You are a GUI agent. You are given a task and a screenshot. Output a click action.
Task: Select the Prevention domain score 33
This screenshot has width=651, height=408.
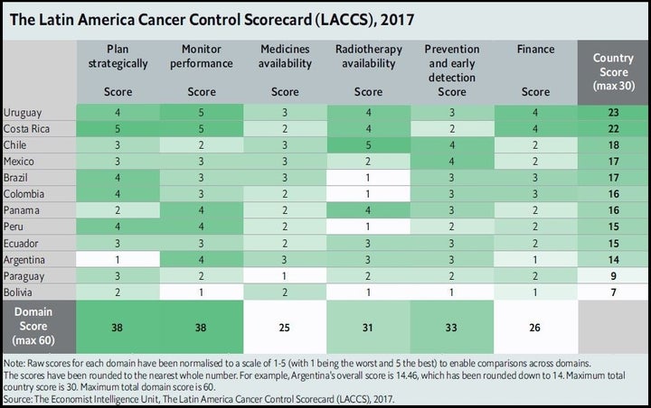[451, 328]
